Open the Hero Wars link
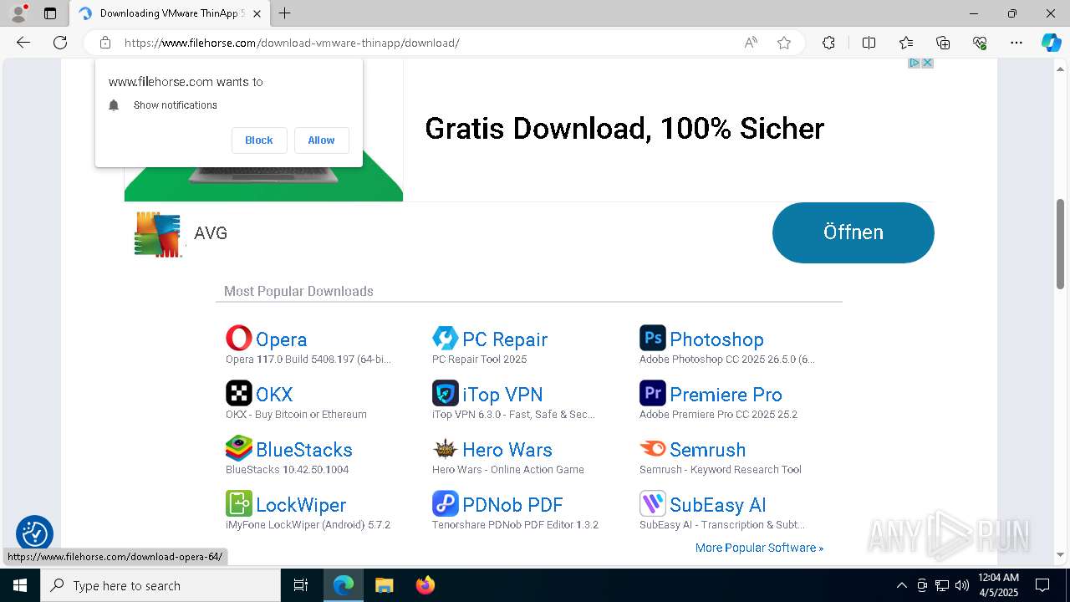 click(x=507, y=450)
